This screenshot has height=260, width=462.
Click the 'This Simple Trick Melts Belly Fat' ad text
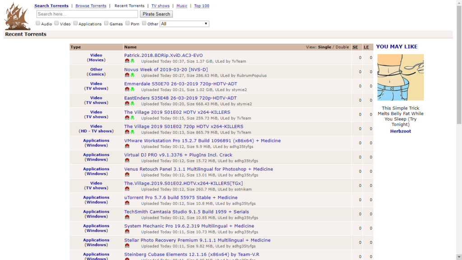(401, 116)
